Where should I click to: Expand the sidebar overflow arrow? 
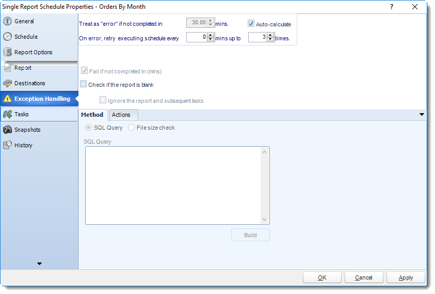(x=39, y=264)
